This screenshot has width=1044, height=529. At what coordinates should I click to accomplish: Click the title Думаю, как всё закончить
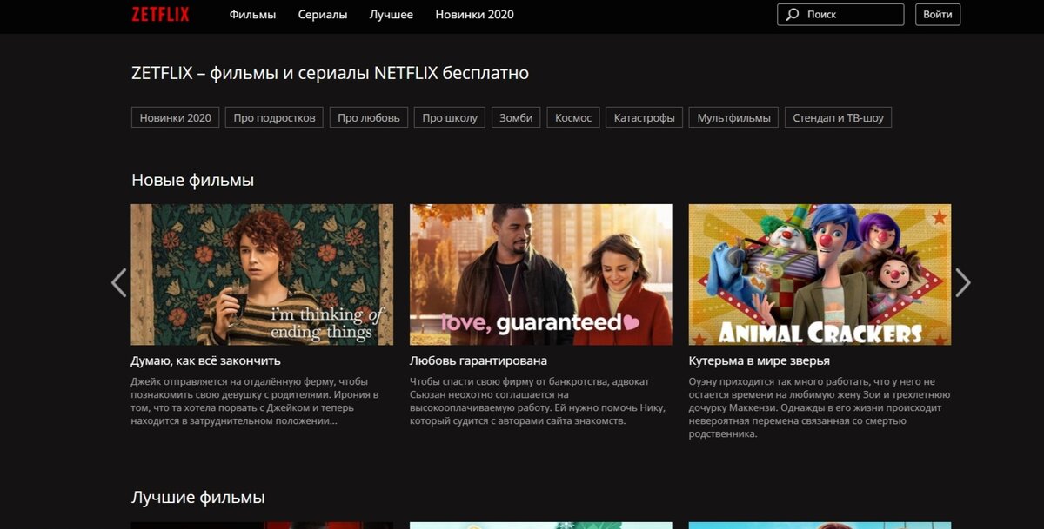(x=205, y=360)
